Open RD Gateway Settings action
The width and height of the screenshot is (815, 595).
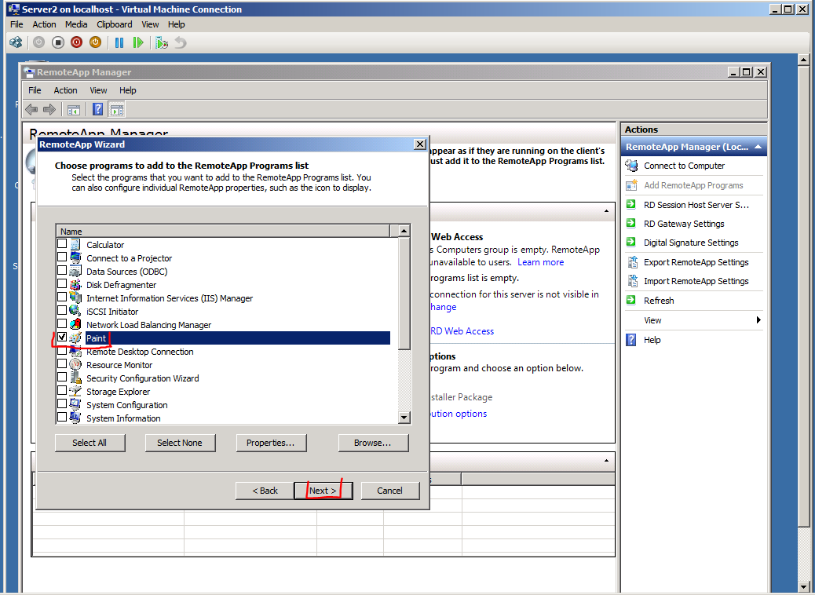click(684, 224)
